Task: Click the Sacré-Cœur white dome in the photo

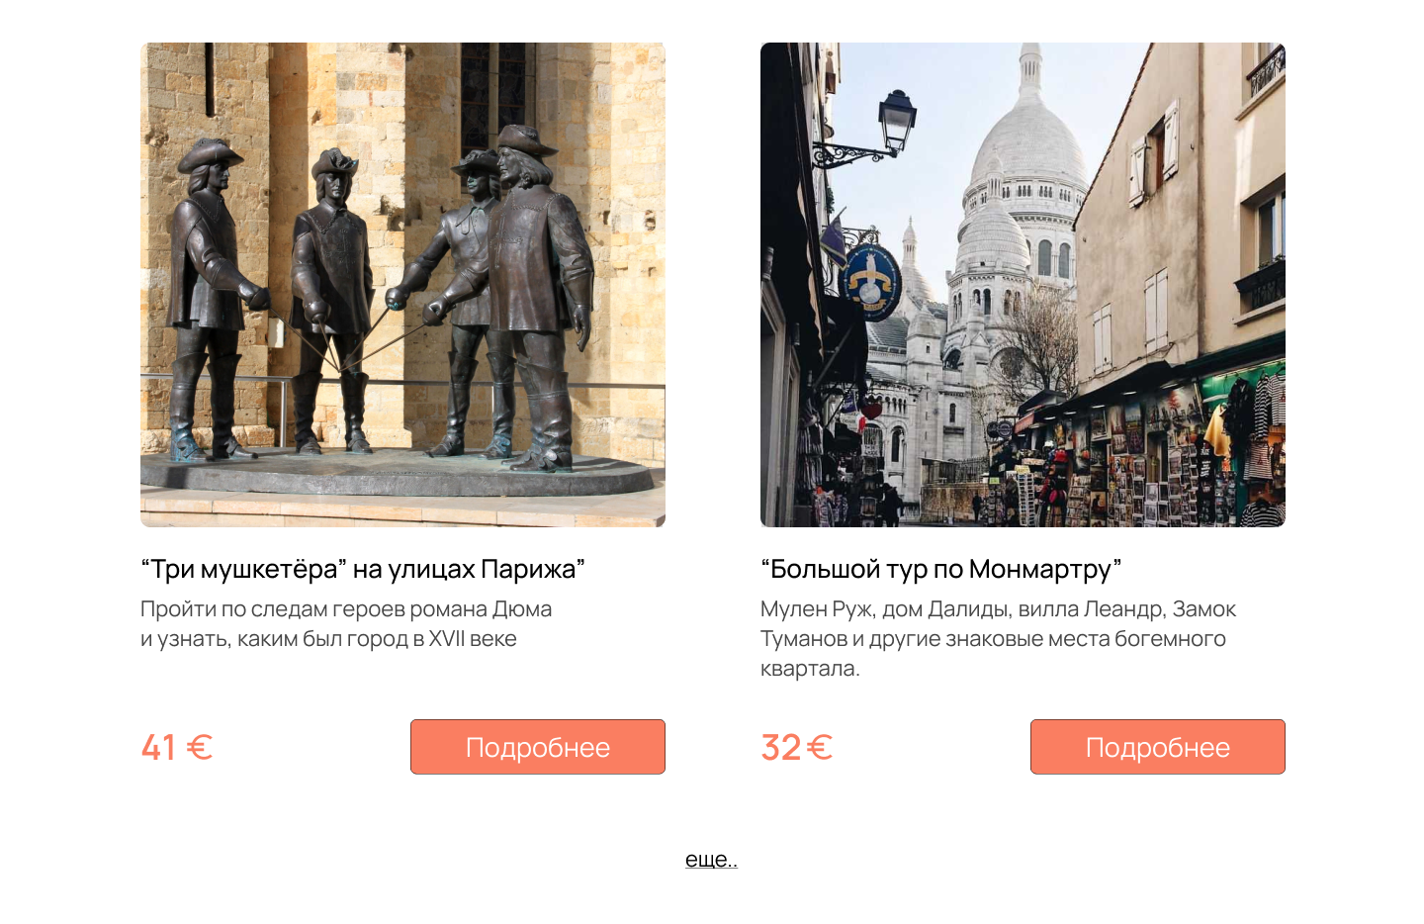Action: tap(1028, 148)
